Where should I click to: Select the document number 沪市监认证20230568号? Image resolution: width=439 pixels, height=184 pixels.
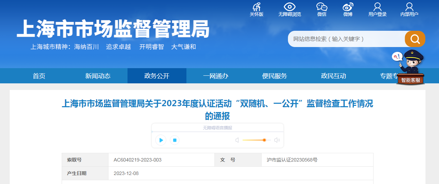point(292,160)
